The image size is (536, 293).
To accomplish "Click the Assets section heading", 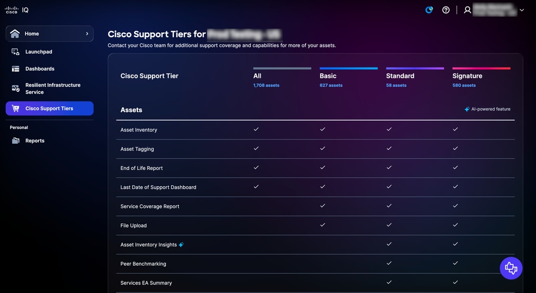I will coord(131,110).
